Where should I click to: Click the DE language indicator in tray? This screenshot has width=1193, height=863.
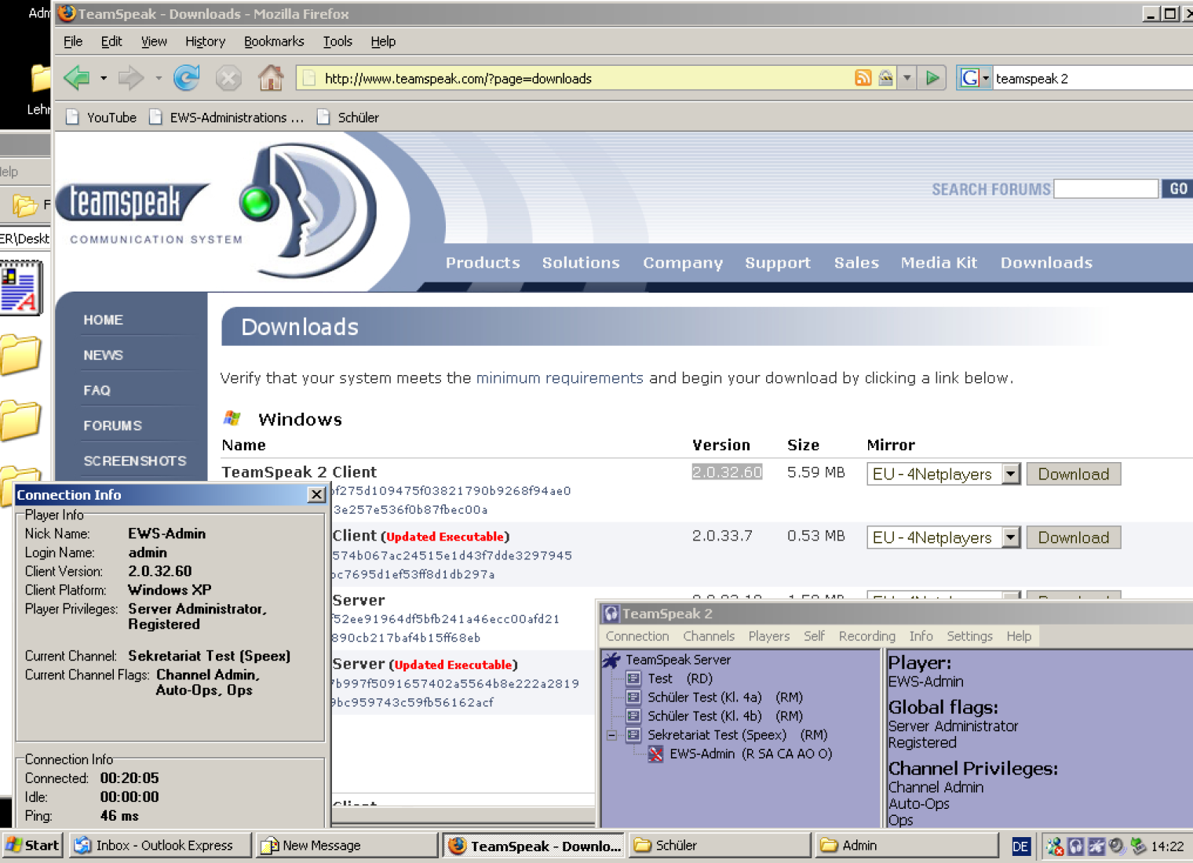point(1020,846)
